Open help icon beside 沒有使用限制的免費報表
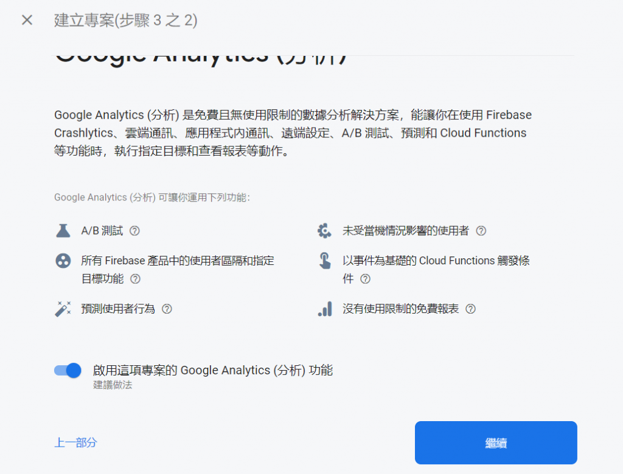 click(470, 309)
